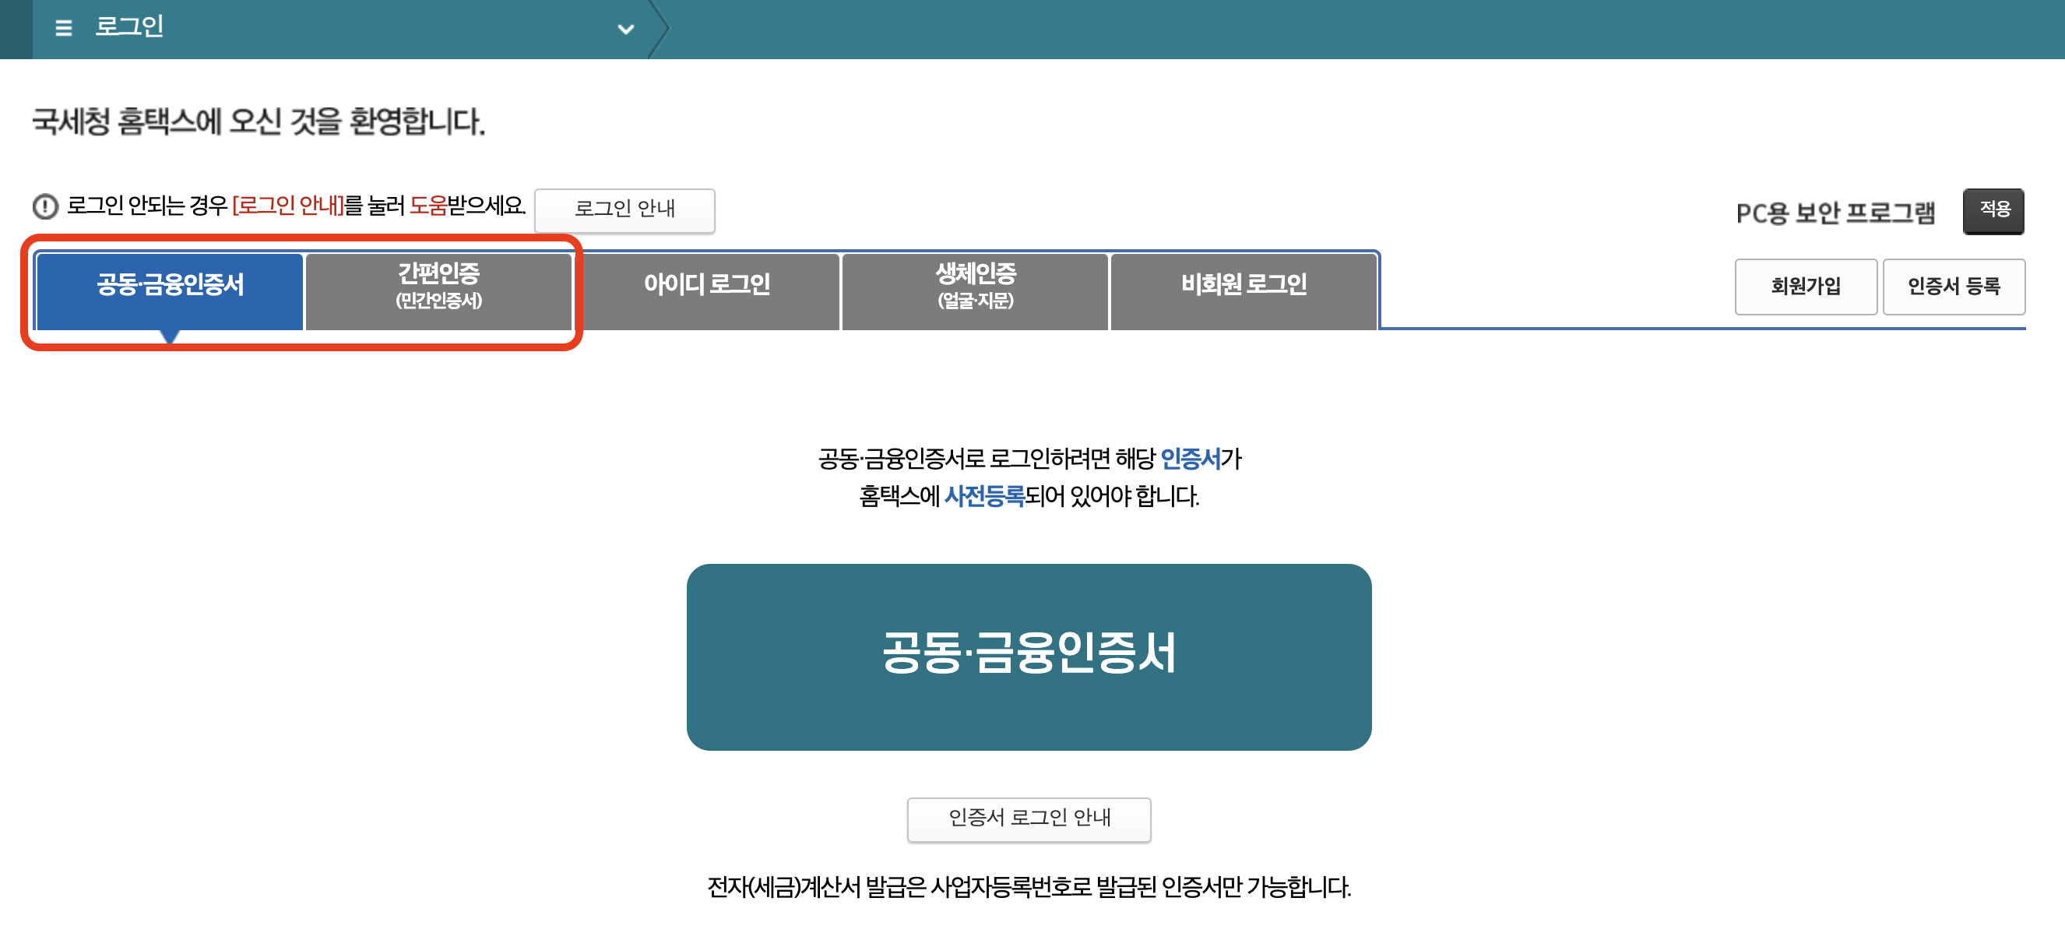Image resolution: width=2065 pixels, height=933 pixels.
Task: Click the 로그인 안내 button
Action: pyautogui.click(x=624, y=210)
